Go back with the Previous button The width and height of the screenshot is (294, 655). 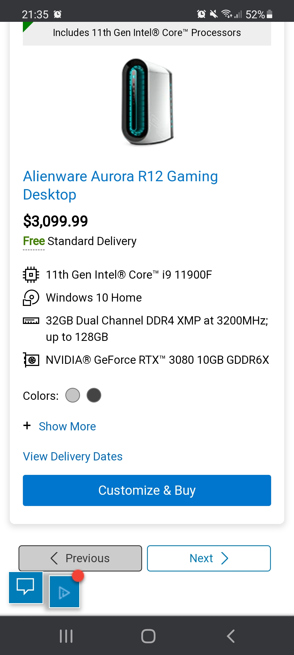[80, 558]
